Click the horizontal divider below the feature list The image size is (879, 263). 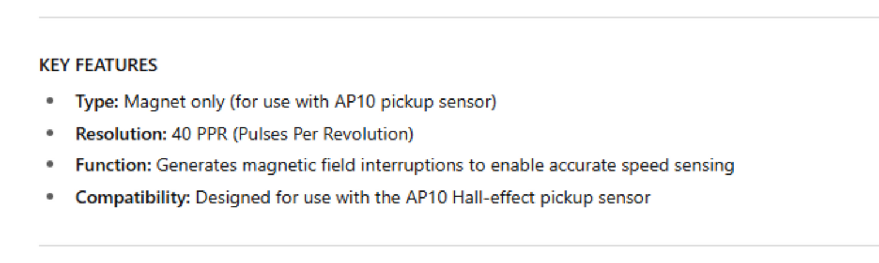click(x=457, y=245)
